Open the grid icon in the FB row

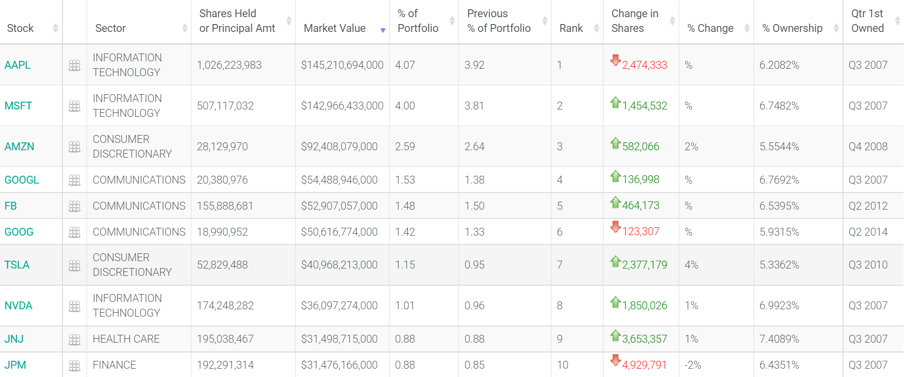pos(74,206)
